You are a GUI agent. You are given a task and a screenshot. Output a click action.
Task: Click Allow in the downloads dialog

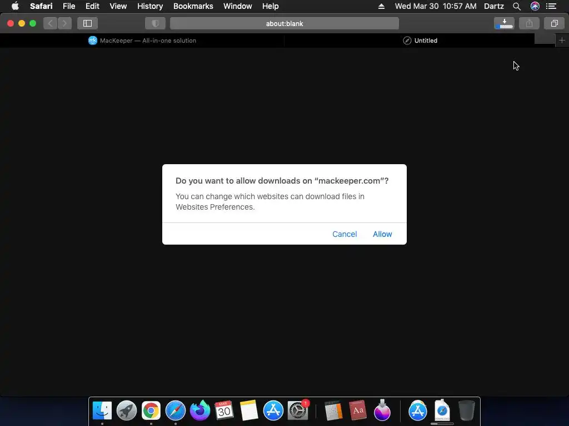pyautogui.click(x=382, y=234)
